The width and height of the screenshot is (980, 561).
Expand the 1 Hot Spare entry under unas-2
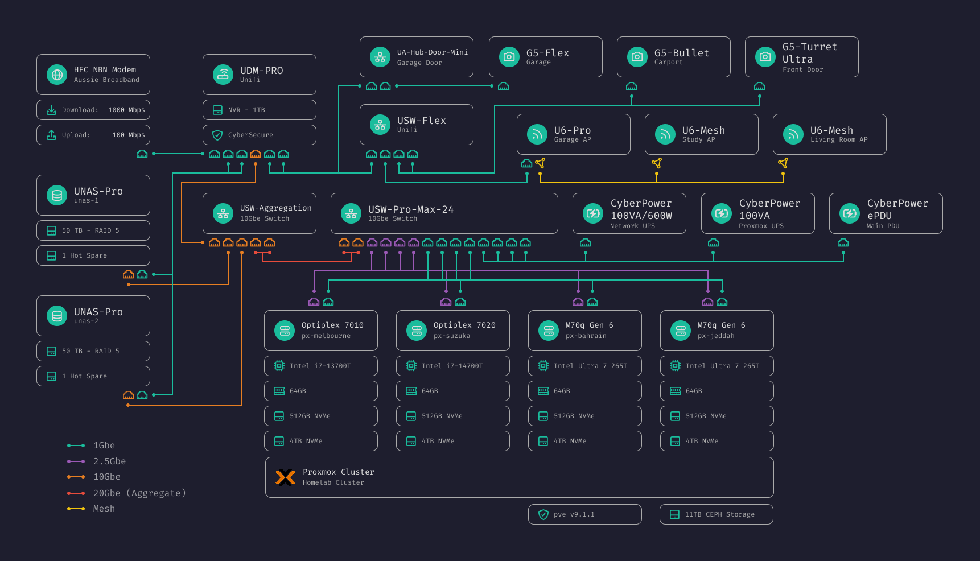[93, 376]
